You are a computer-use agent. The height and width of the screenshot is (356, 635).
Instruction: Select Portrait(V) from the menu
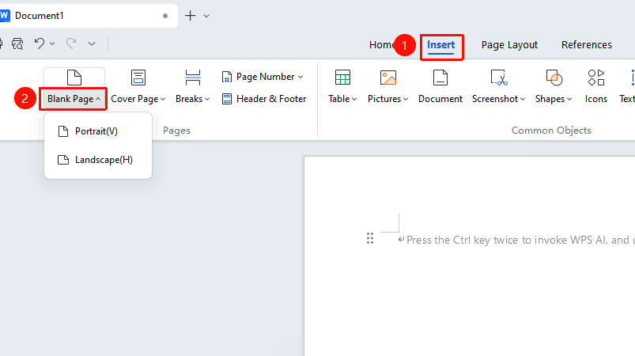pyautogui.click(x=98, y=131)
